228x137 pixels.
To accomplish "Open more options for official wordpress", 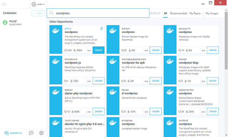I will [x=89, y=50].
